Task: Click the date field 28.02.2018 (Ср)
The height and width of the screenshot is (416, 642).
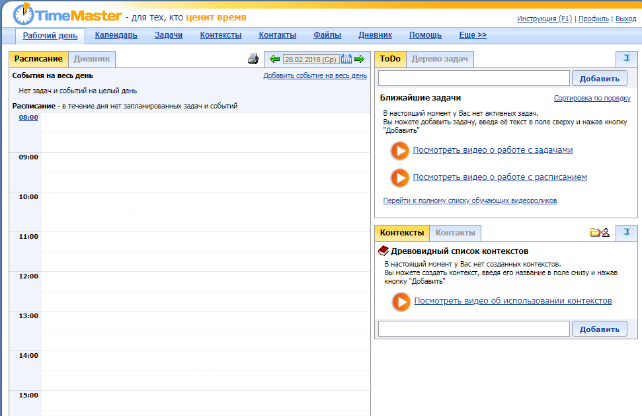Action: coord(311,60)
